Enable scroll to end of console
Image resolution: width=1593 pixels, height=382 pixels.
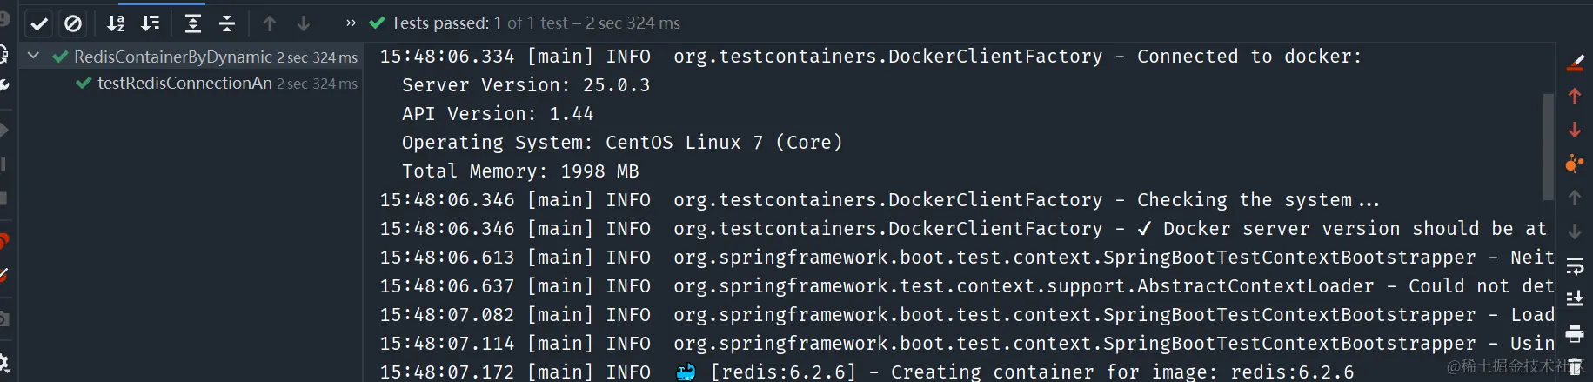coord(1575,299)
